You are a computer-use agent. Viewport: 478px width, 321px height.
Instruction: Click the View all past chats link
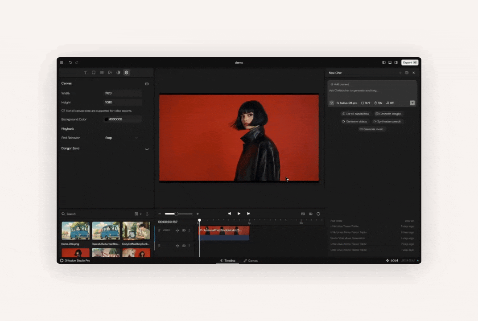coord(409,221)
